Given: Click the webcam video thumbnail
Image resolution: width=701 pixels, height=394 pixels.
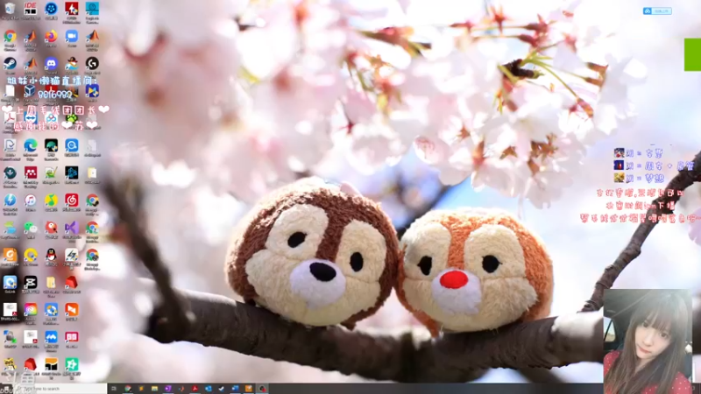Looking at the screenshot, I should 648,341.
